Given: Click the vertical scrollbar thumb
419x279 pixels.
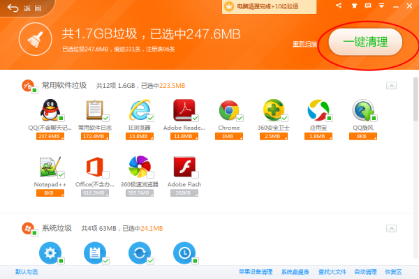Looking at the screenshot, I should click(x=416, y=99).
